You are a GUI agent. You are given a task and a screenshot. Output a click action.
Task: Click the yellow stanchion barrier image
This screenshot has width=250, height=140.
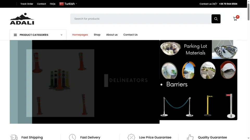coord(208,106)
